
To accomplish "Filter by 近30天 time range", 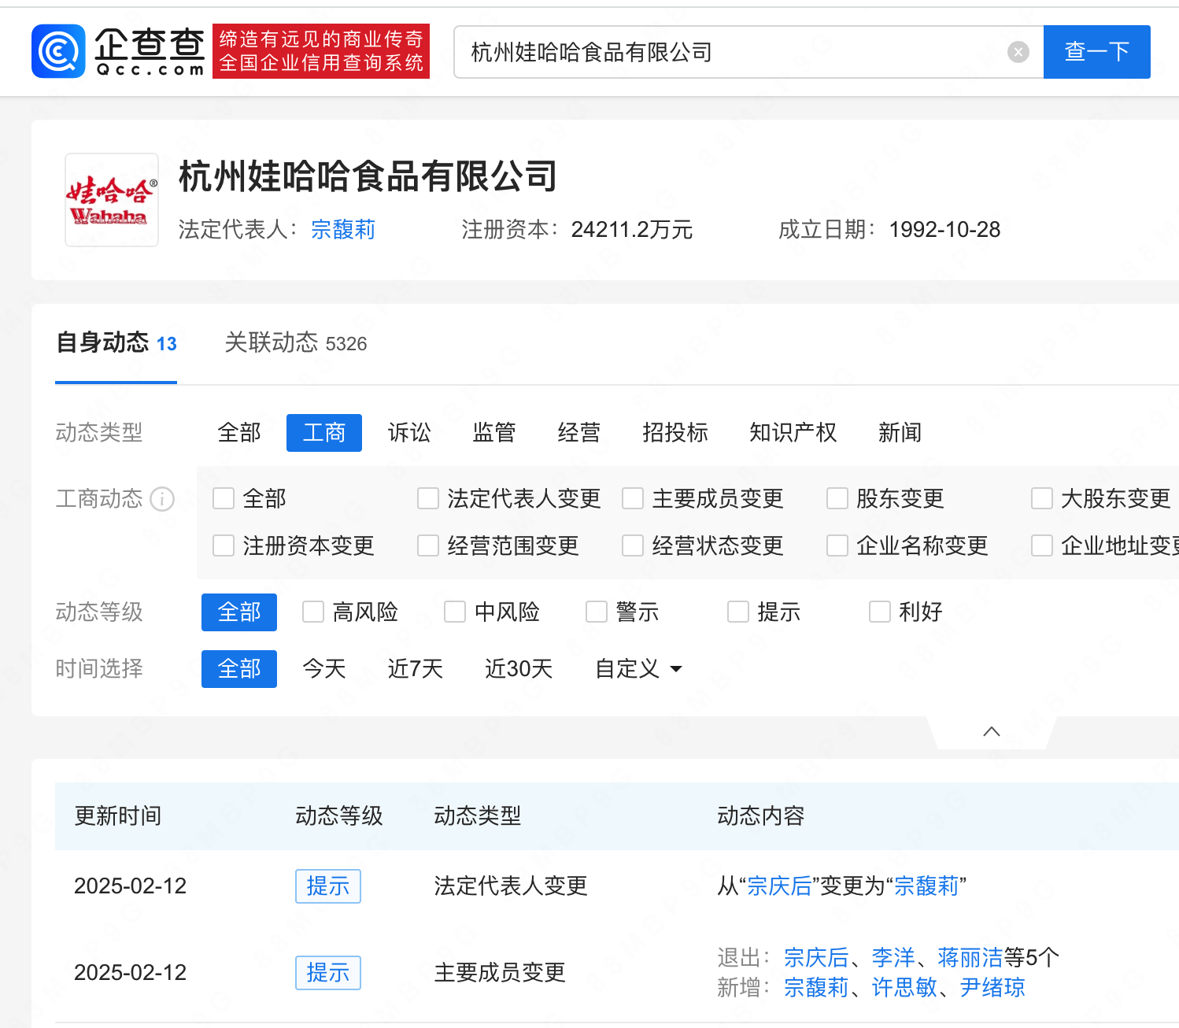I will 519,669.
